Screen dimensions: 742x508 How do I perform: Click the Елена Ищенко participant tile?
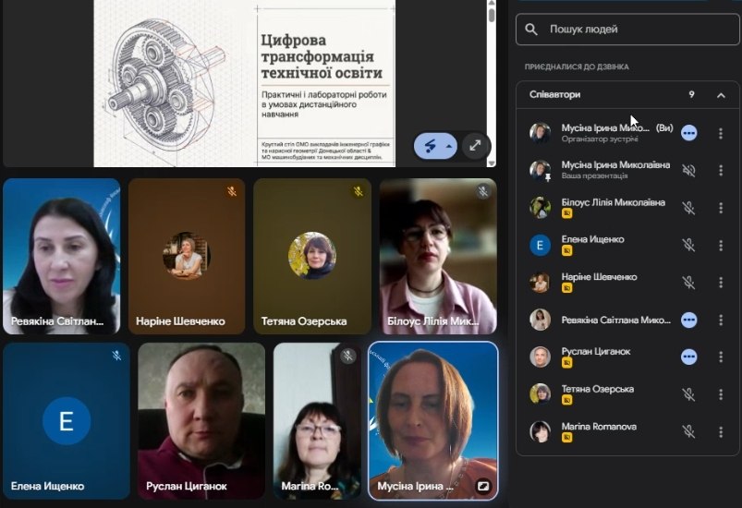click(67, 420)
